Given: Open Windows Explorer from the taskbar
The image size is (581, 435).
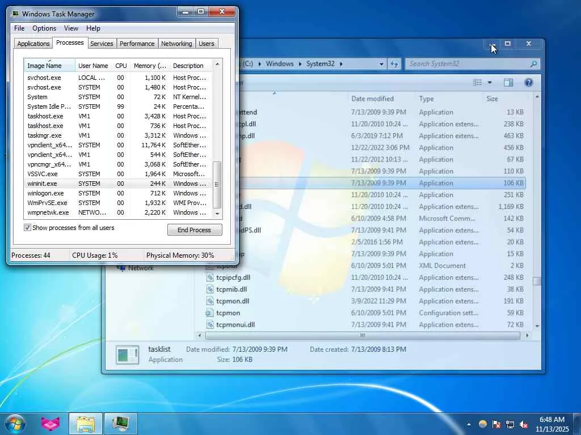Looking at the screenshot, I should [x=86, y=424].
